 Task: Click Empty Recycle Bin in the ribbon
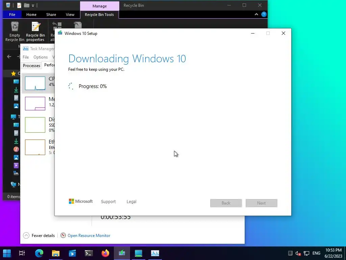pos(15,31)
